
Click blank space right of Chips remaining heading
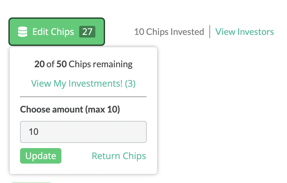click(144, 64)
